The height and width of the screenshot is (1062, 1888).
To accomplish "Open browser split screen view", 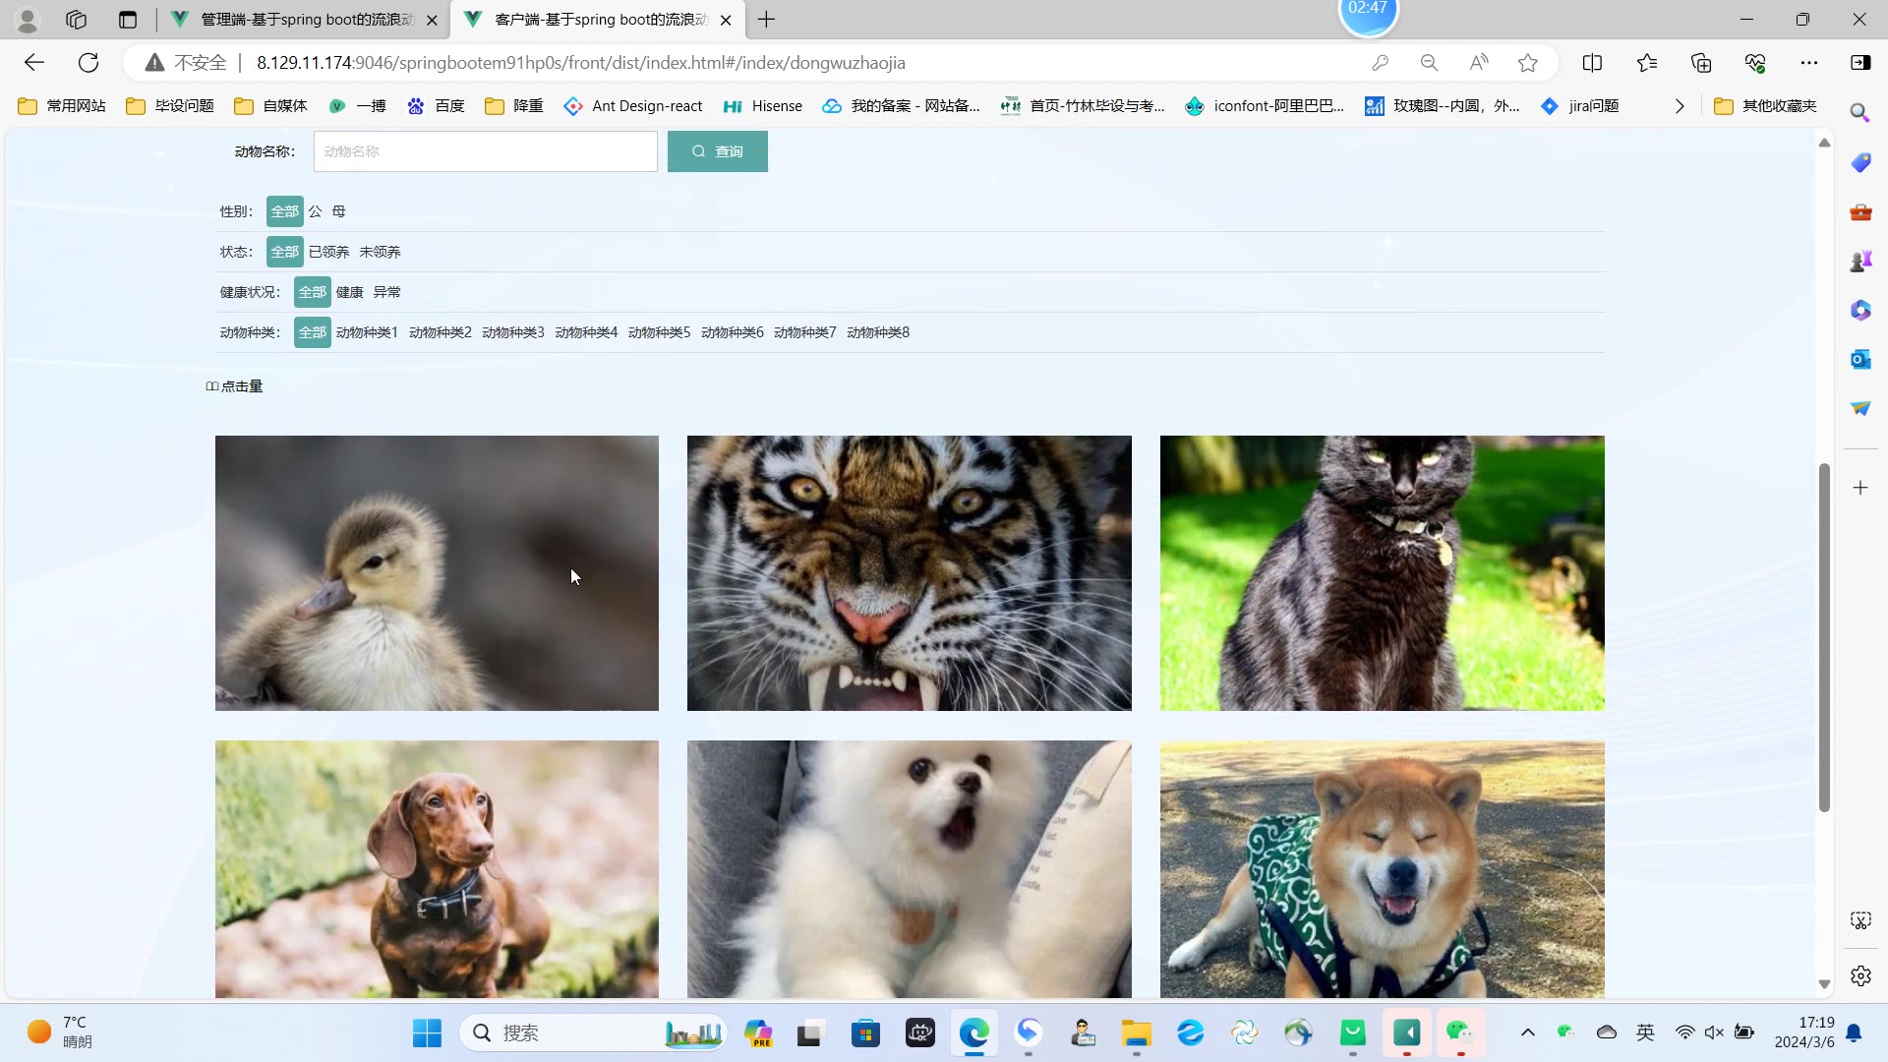I will coord(1592,63).
